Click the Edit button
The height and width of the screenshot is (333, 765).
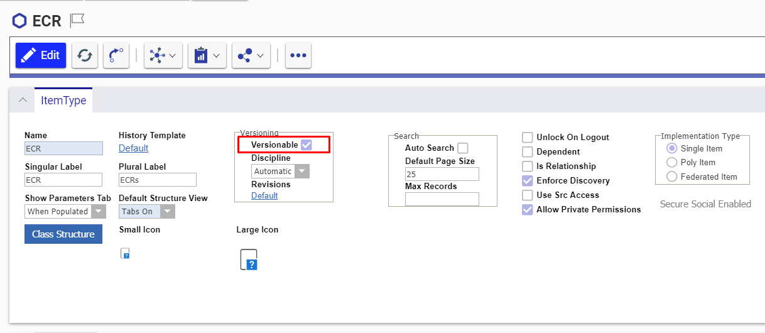click(x=41, y=55)
